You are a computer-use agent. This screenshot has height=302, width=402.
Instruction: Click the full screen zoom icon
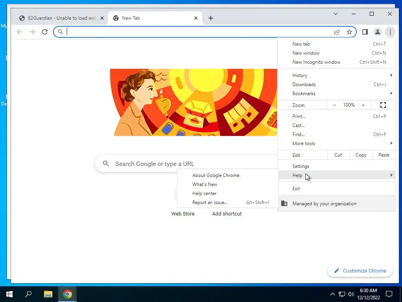tap(383, 105)
